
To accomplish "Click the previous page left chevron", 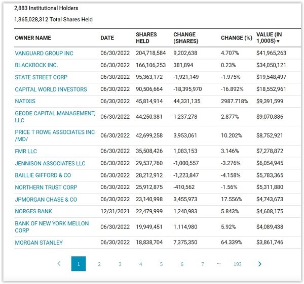I will (x=59, y=263).
